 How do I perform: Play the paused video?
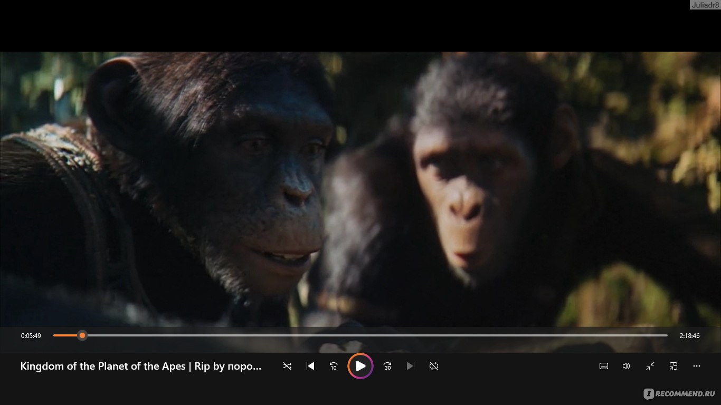point(360,366)
